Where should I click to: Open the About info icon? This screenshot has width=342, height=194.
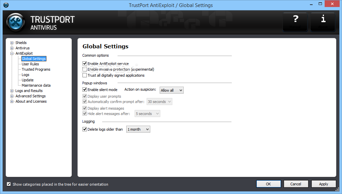coord(323,22)
